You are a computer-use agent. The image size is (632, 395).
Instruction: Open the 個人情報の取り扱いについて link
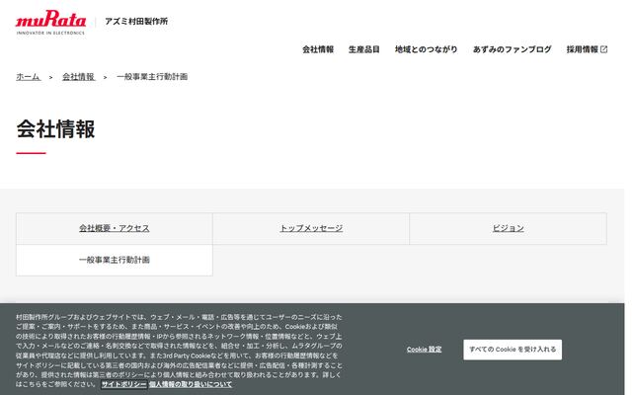coord(191,384)
